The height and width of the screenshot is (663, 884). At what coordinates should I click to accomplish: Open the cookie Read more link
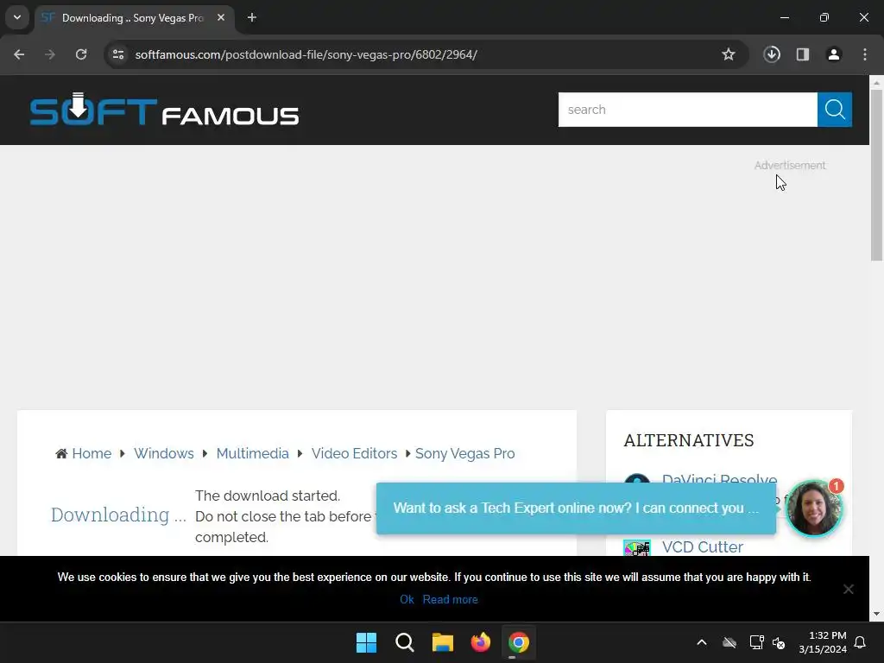click(x=450, y=599)
